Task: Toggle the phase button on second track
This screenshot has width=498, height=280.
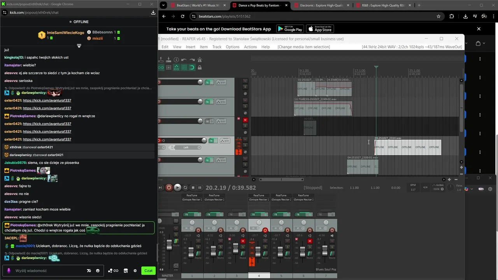Action: (245, 113)
